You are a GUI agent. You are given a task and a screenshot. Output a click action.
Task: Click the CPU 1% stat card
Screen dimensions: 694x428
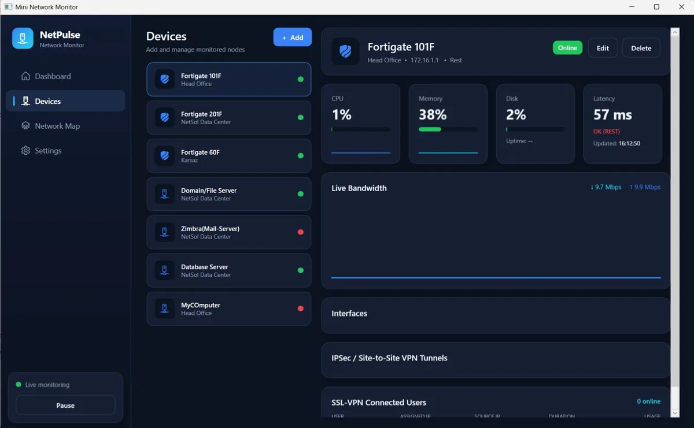(361, 124)
